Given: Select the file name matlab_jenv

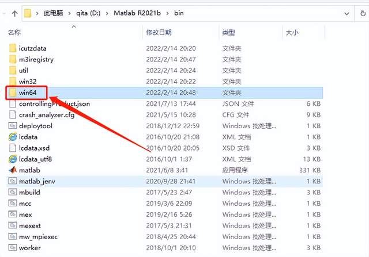Looking at the screenshot, I should [37, 182].
